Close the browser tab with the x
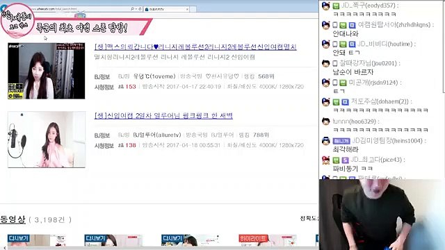The width and height of the screenshot is (445, 250). coord(187,9)
